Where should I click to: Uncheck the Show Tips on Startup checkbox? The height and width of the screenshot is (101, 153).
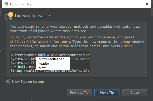coord(8,81)
